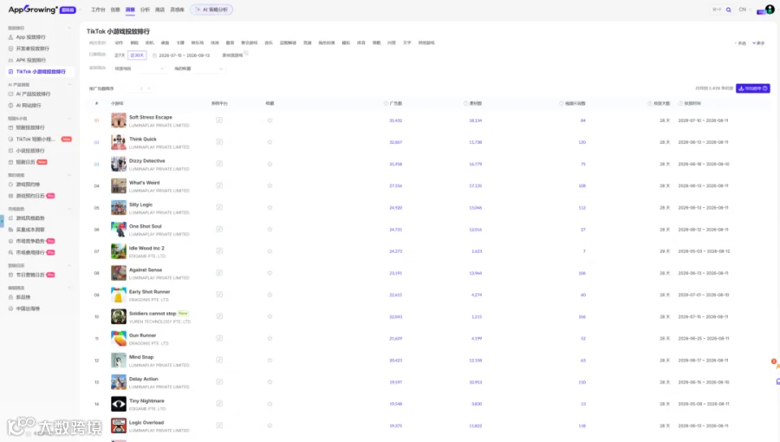This screenshot has height=442, width=780.
Task: Click the notification badge icon at right edge
Action: click(774, 361)
